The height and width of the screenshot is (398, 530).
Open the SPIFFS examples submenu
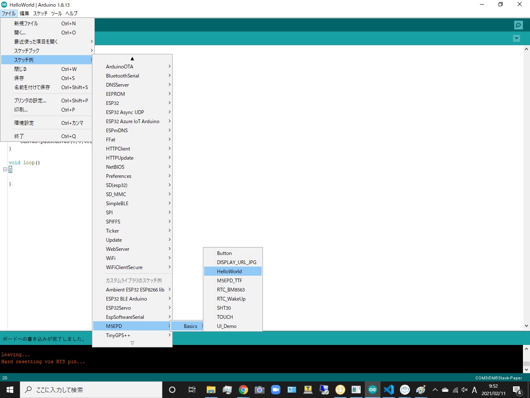point(132,222)
